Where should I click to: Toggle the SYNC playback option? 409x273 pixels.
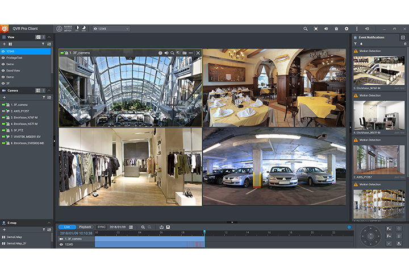[x=101, y=227]
